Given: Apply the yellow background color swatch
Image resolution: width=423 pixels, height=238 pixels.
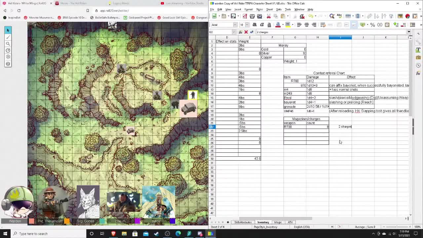Looking at the screenshot, I should tap(288, 24).
